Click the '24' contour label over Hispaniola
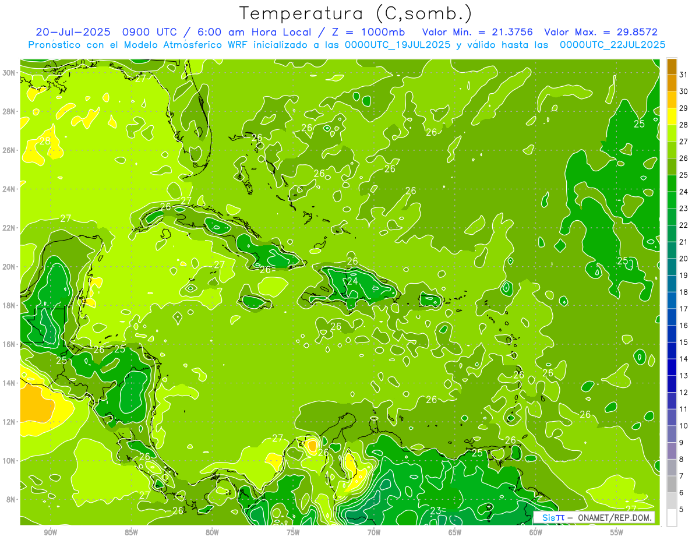The width and height of the screenshot is (699, 540). pos(352,281)
